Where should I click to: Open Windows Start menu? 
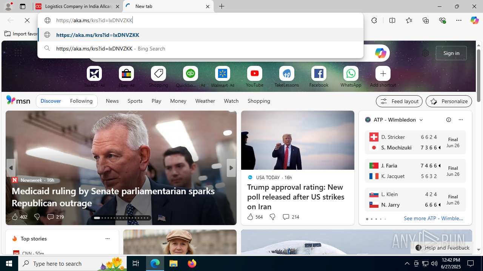click(9, 263)
